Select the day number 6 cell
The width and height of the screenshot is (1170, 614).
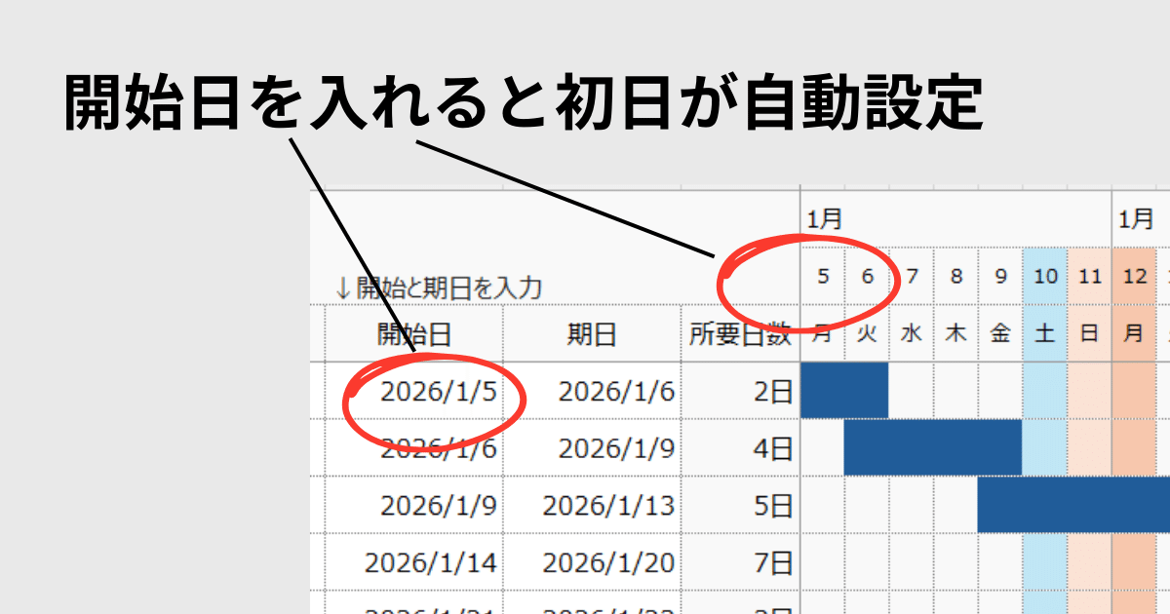pos(868,275)
